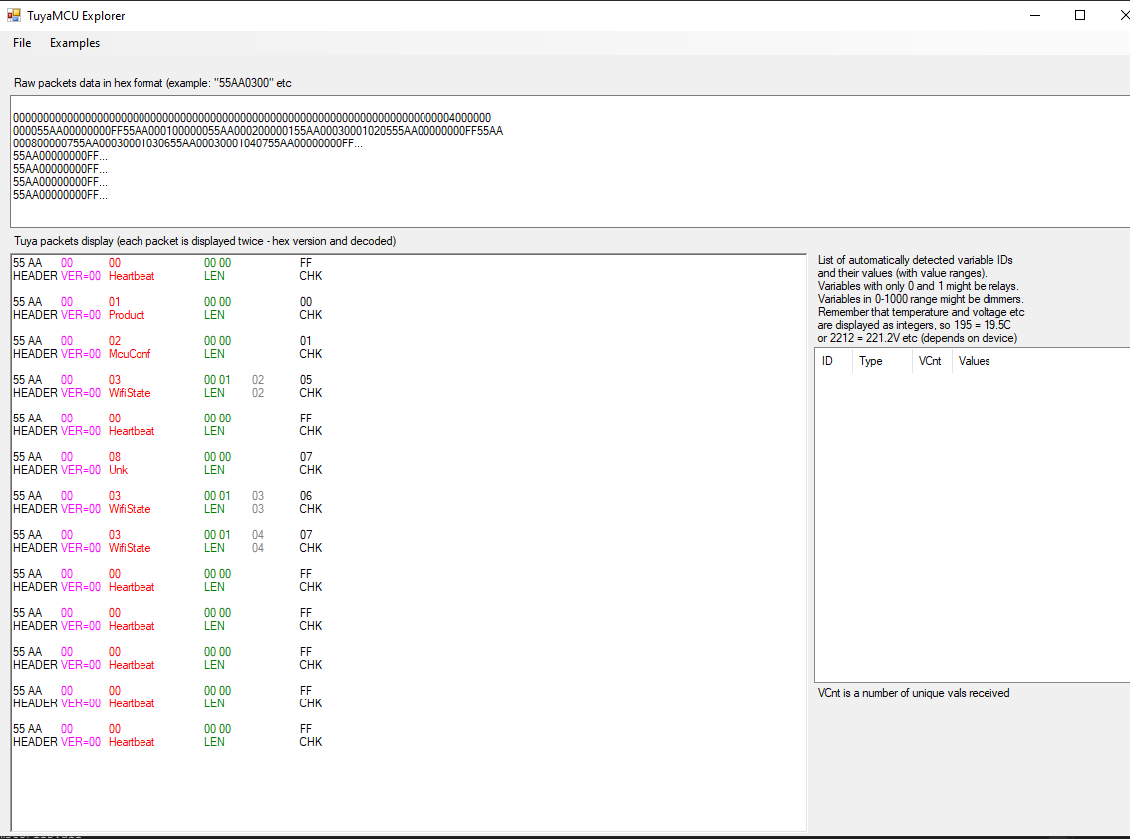This screenshot has width=1130, height=839.
Task: Maximize the TuyaMCU Explorer window
Action: tap(1079, 15)
